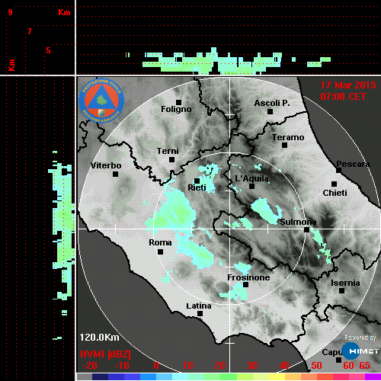381x381 pixels.
Task: Click the Isernia label
Action: [345, 283]
